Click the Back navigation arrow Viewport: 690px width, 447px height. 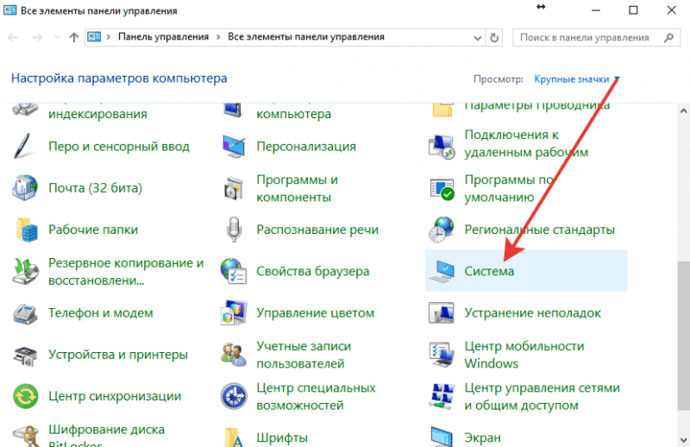[13, 37]
